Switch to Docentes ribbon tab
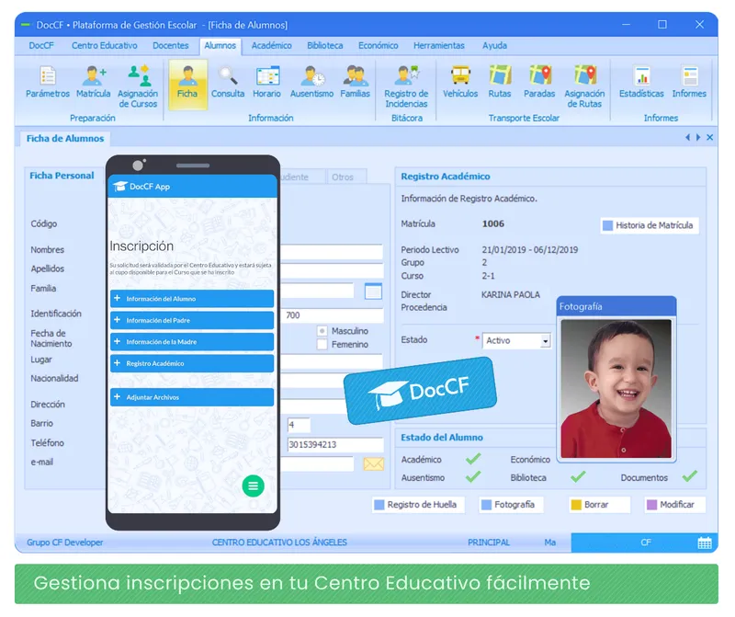 pyautogui.click(x=171, y=45)
